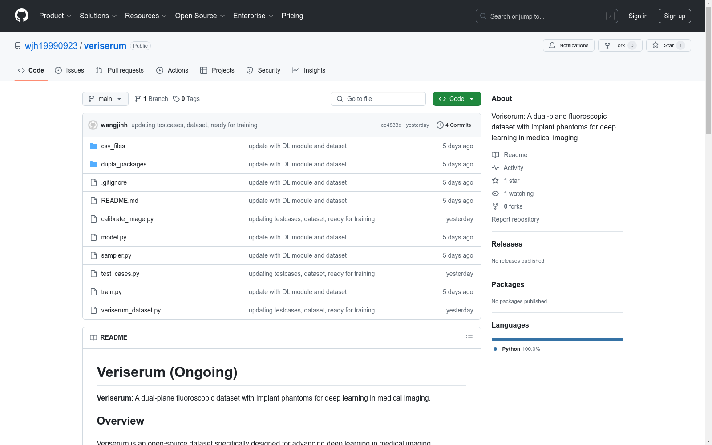Open the green Code dropdown button
Screen dimensions: 712x445
(x=457, y=99)
